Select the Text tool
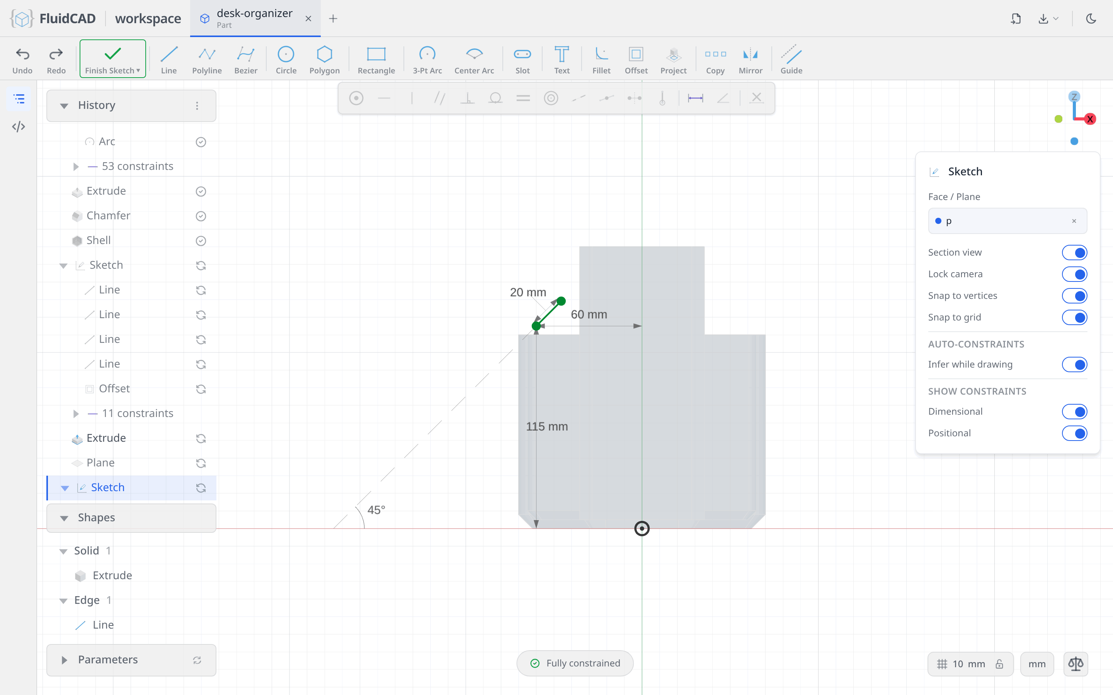Screen dimensions: 1113x695 pos(562,59)
